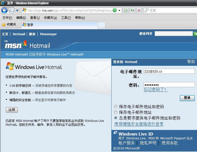Viewport: 197px width, 152px height.
Task: Select 保存电子邮件地址和密码 radio option
Action: tap(116, 106)
